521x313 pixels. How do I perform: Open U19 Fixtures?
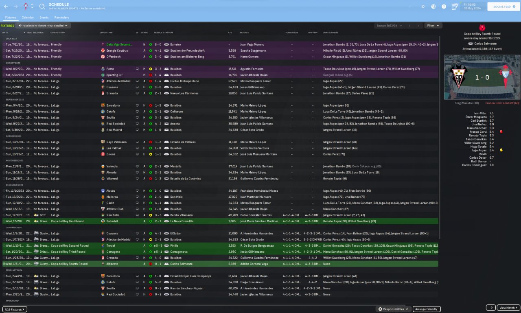point(15,309)
